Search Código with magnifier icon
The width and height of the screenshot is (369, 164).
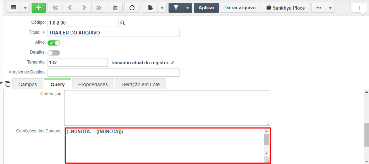pyautogui.click(x=123, y=23)
